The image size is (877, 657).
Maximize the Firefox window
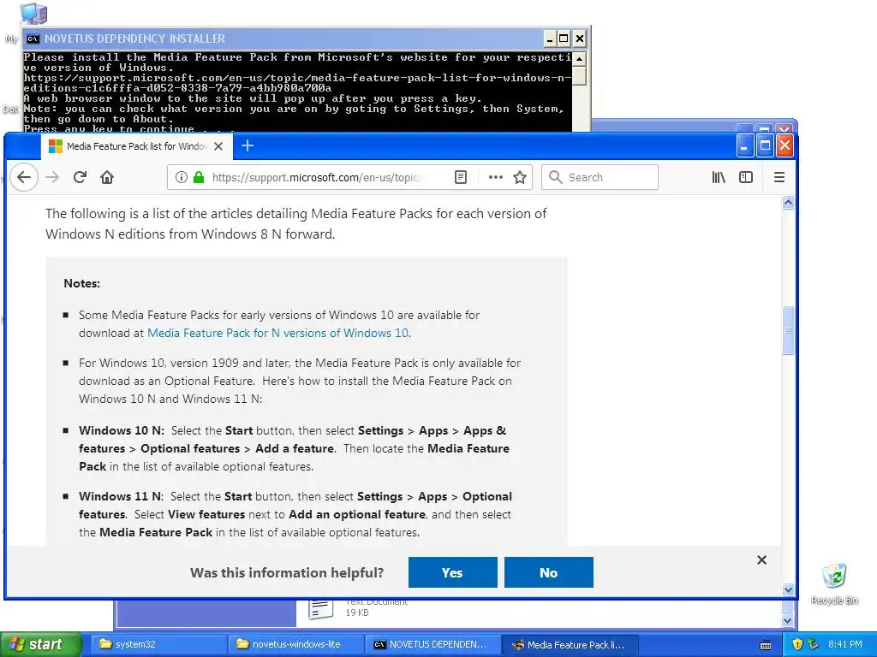(765, 146)
